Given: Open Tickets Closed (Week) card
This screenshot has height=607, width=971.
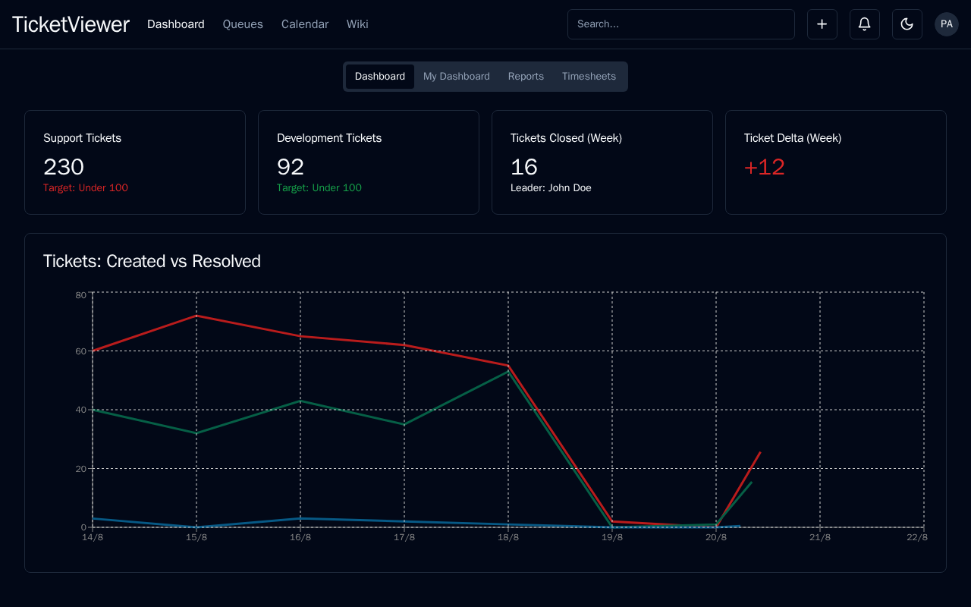Looking at the screenshot, I should tap(602, 162).
